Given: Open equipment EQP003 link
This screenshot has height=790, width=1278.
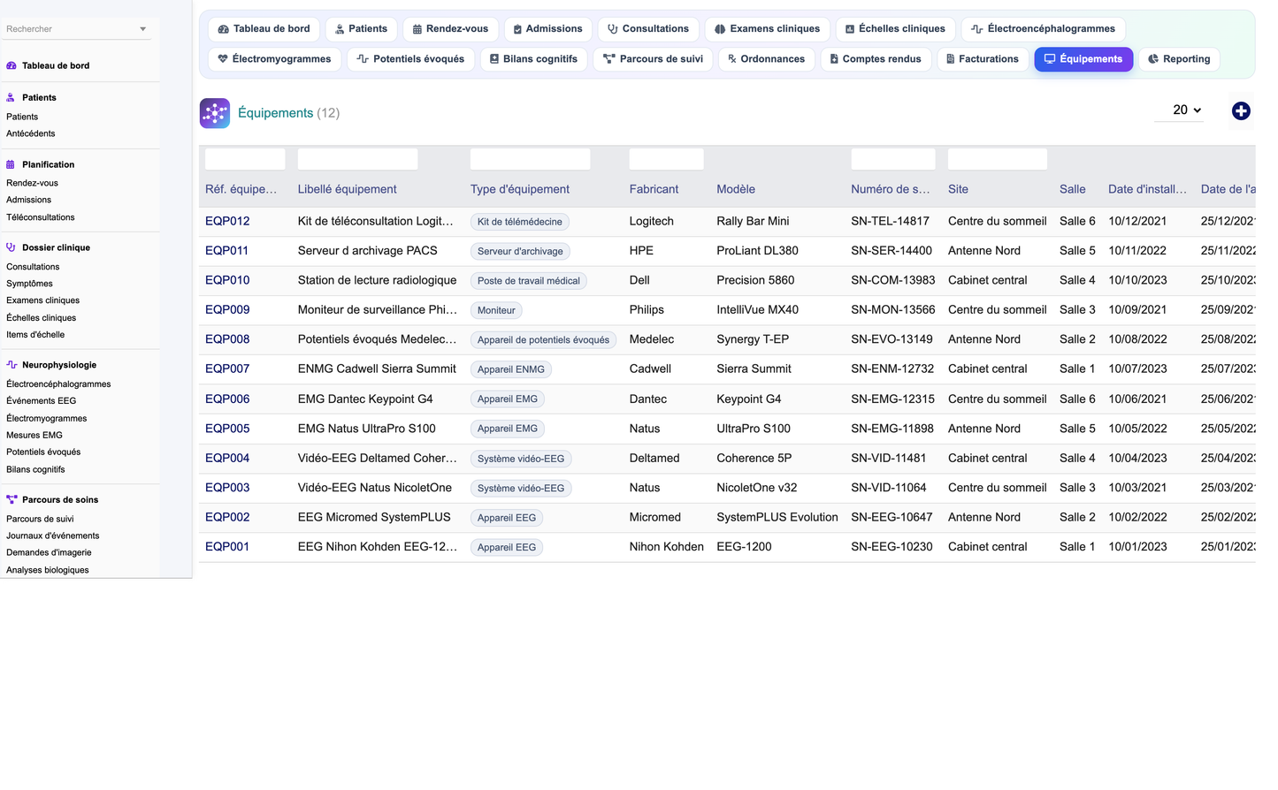Looking at the screenshot, I should point(227,488).
